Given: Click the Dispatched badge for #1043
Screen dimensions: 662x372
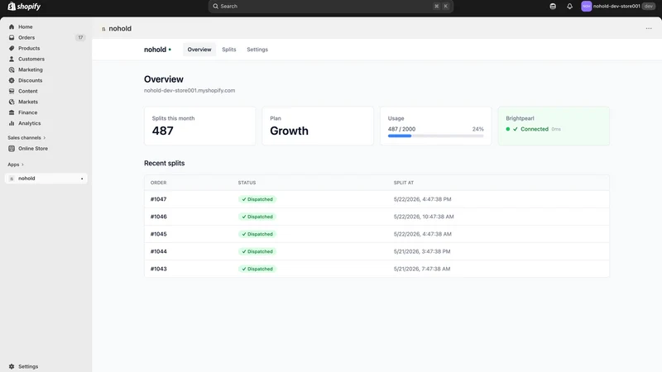Looking at the screenshot, I should pyautogui.click(x=257, y=269).
